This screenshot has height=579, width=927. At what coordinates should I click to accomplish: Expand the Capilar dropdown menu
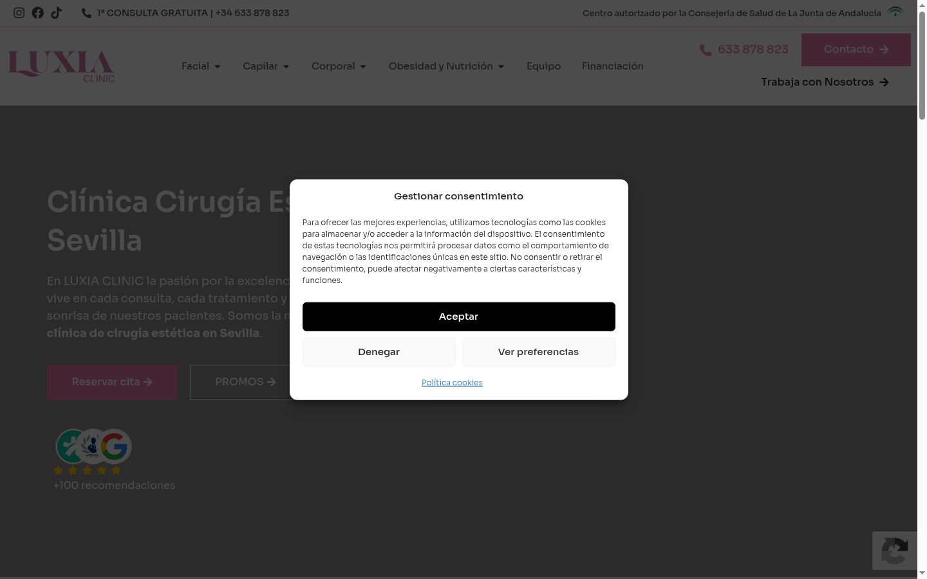tap(267, 66)
